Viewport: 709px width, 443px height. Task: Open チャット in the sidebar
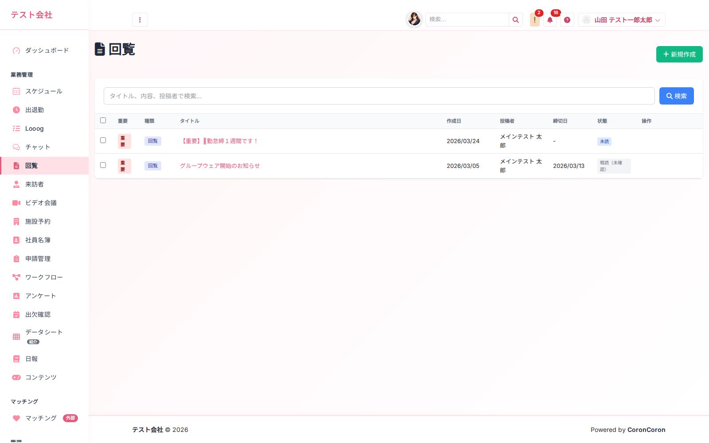[44, 147]
